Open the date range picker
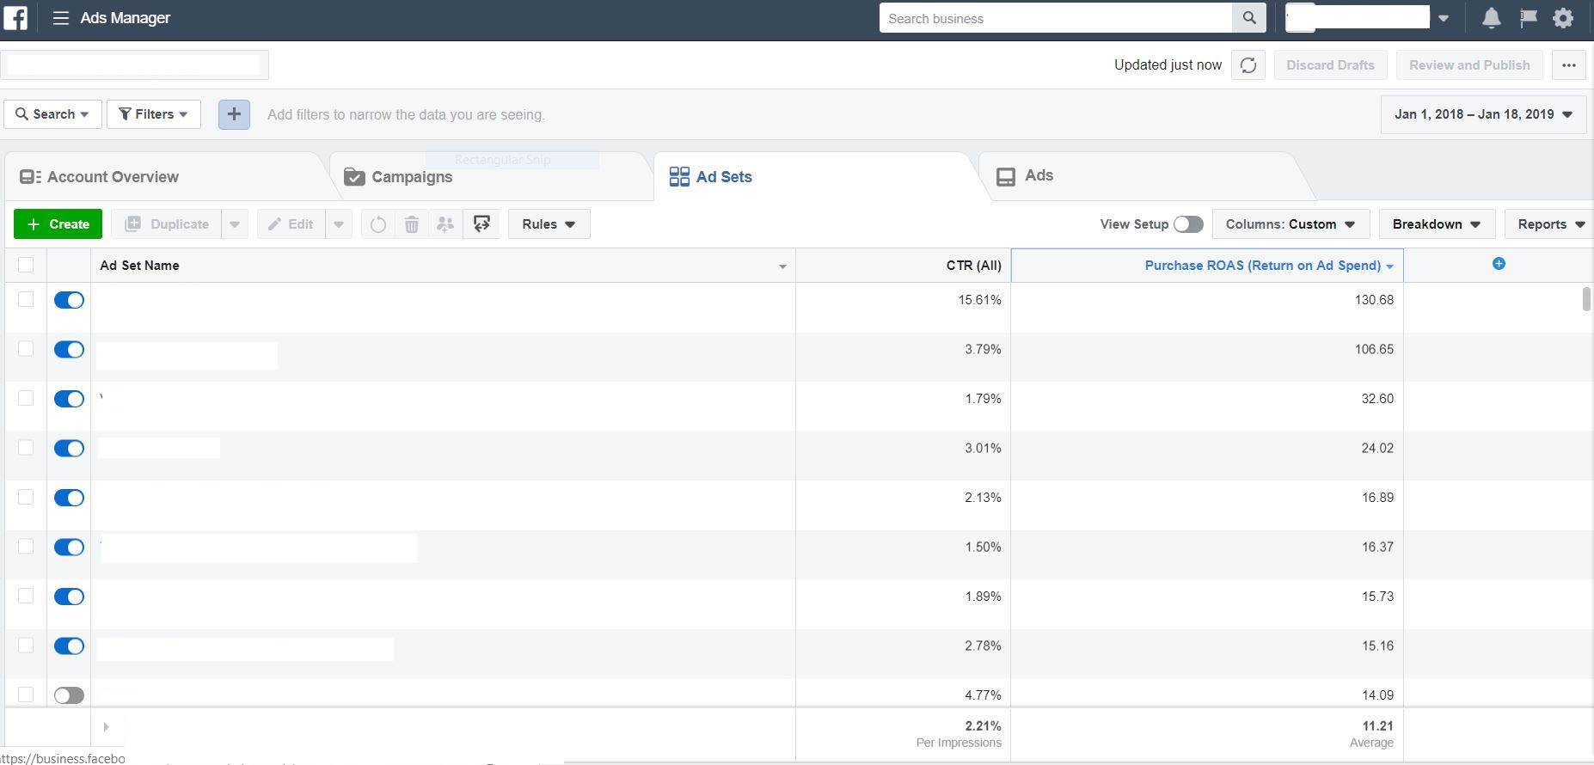Image resolution: width=1594 pixels, height=765 pixels. click(1483, 114)
